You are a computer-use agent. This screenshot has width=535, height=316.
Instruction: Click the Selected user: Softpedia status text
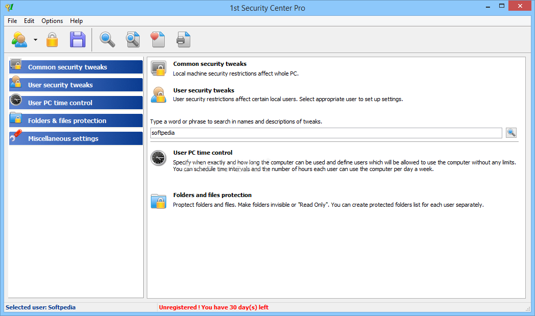pyautogui.click(x=40, y=307)
